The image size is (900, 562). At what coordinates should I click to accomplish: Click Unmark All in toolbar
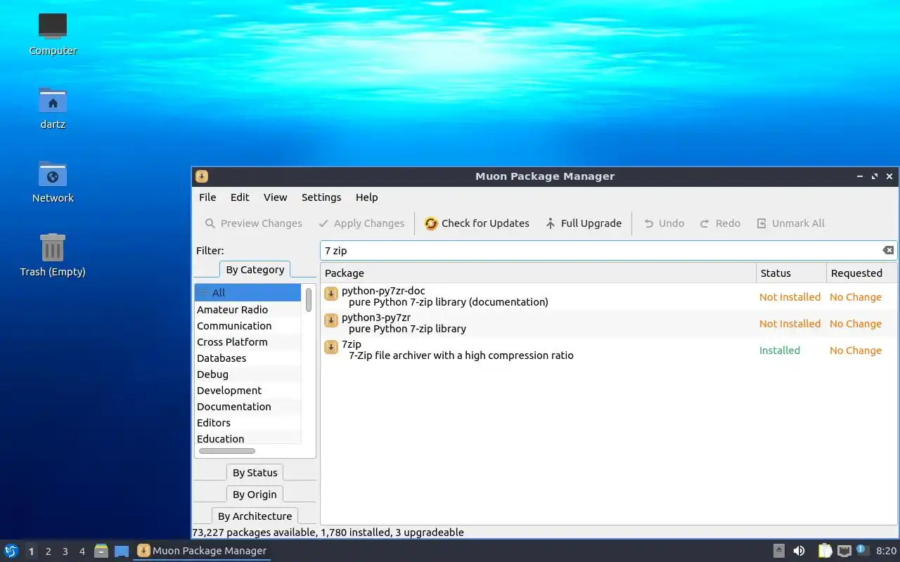pos(790,223)
